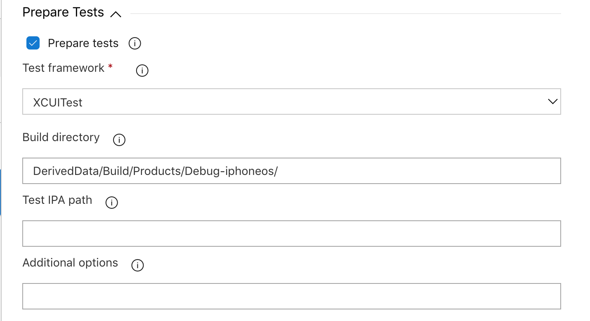
Task: Click the left edge scrollbar
Action: click(2, 190)
